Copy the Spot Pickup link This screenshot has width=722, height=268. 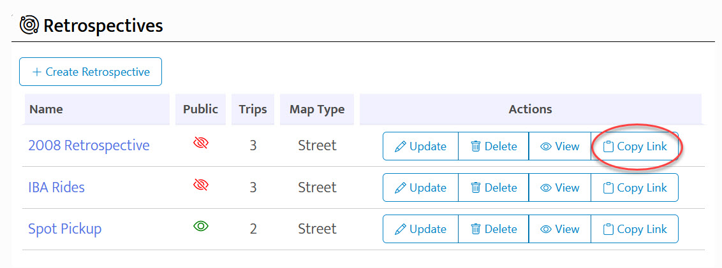[x=635, y=229]
